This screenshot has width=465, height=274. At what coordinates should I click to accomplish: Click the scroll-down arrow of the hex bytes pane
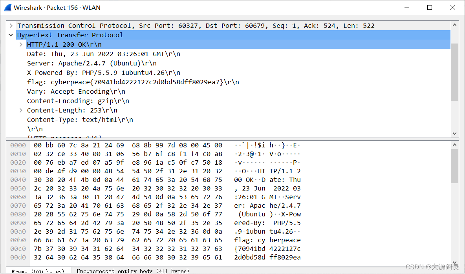coord(455,262)
